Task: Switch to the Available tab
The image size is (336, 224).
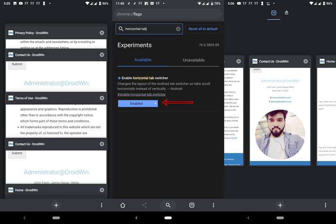Action: click(143, 60)
